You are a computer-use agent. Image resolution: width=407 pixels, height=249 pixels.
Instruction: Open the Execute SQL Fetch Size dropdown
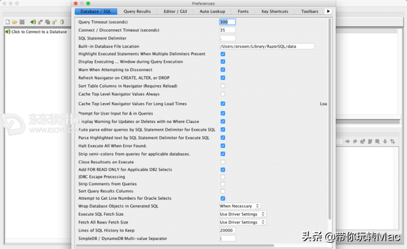(243, 214)
